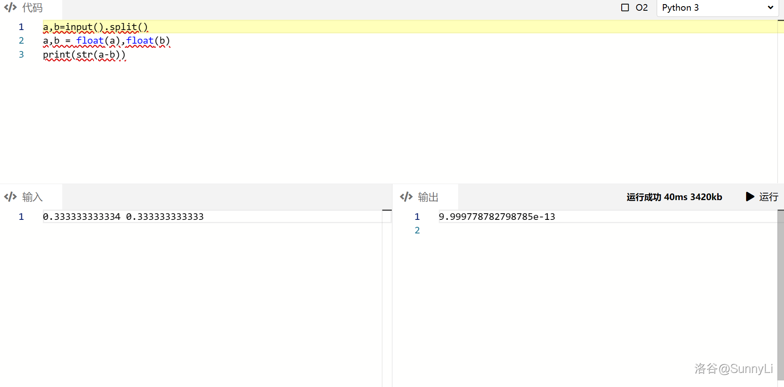Click output value 9.999778782798785e-13
784x387 pixels.
point(497,217)
